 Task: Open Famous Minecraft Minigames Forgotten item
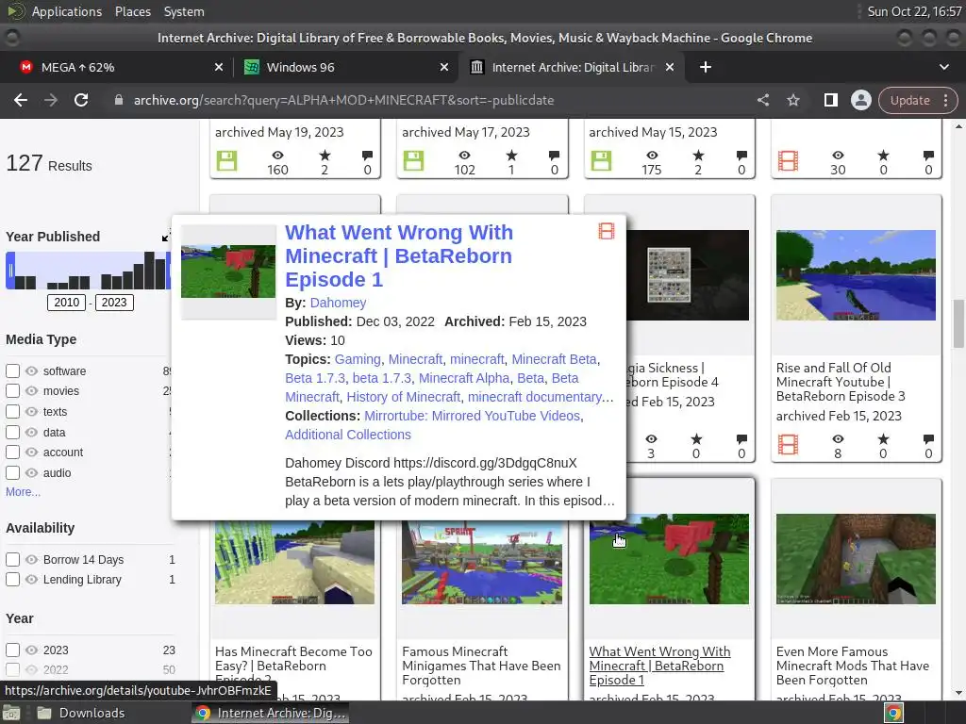[x=481, y=666]
